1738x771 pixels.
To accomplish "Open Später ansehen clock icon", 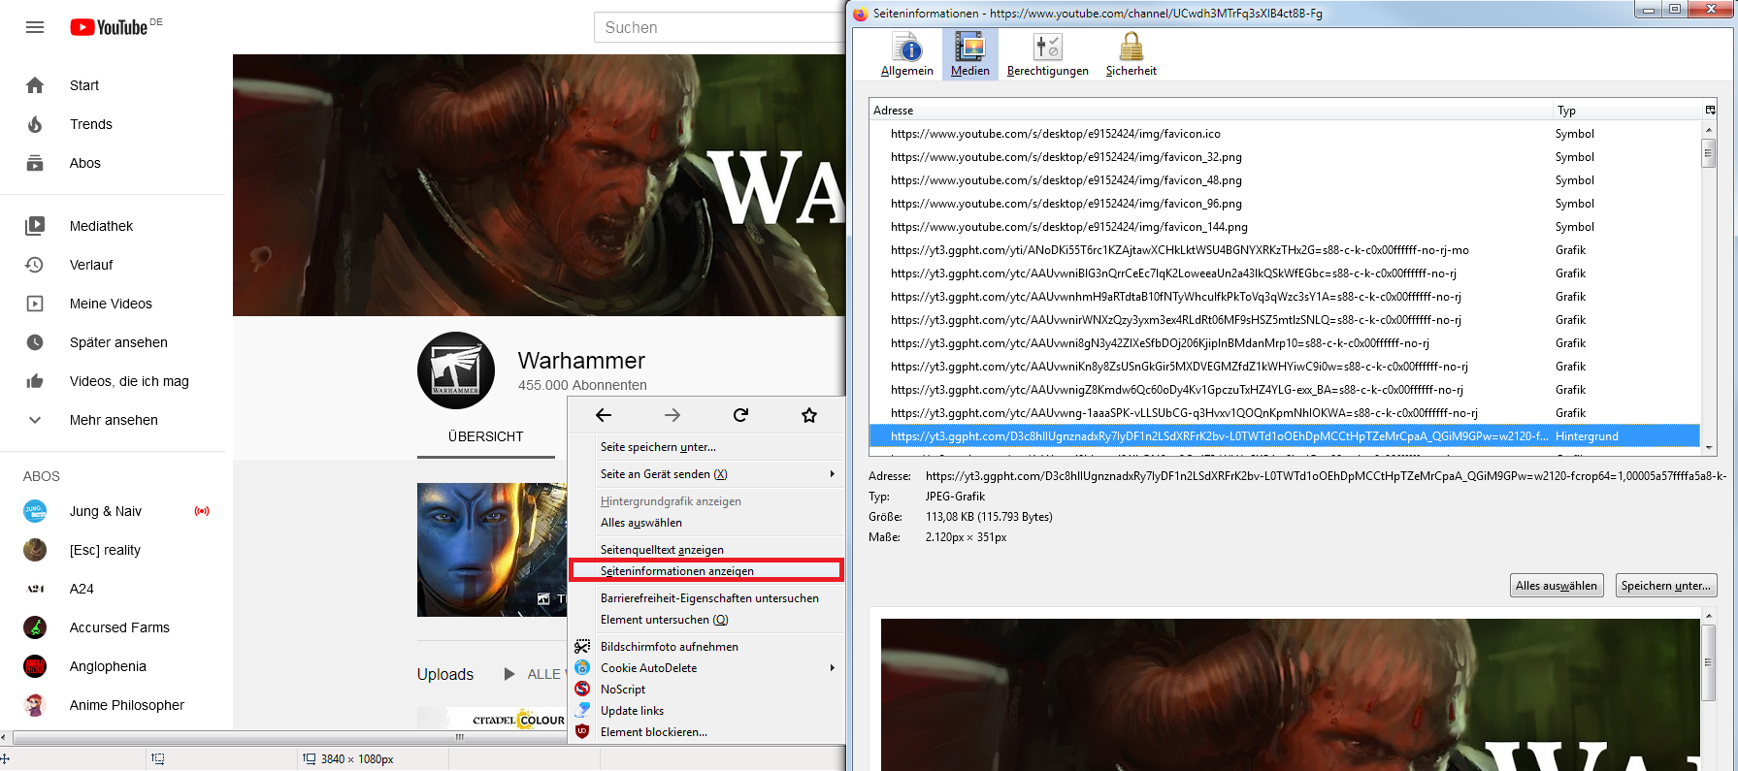I will [x=35, y=342].
